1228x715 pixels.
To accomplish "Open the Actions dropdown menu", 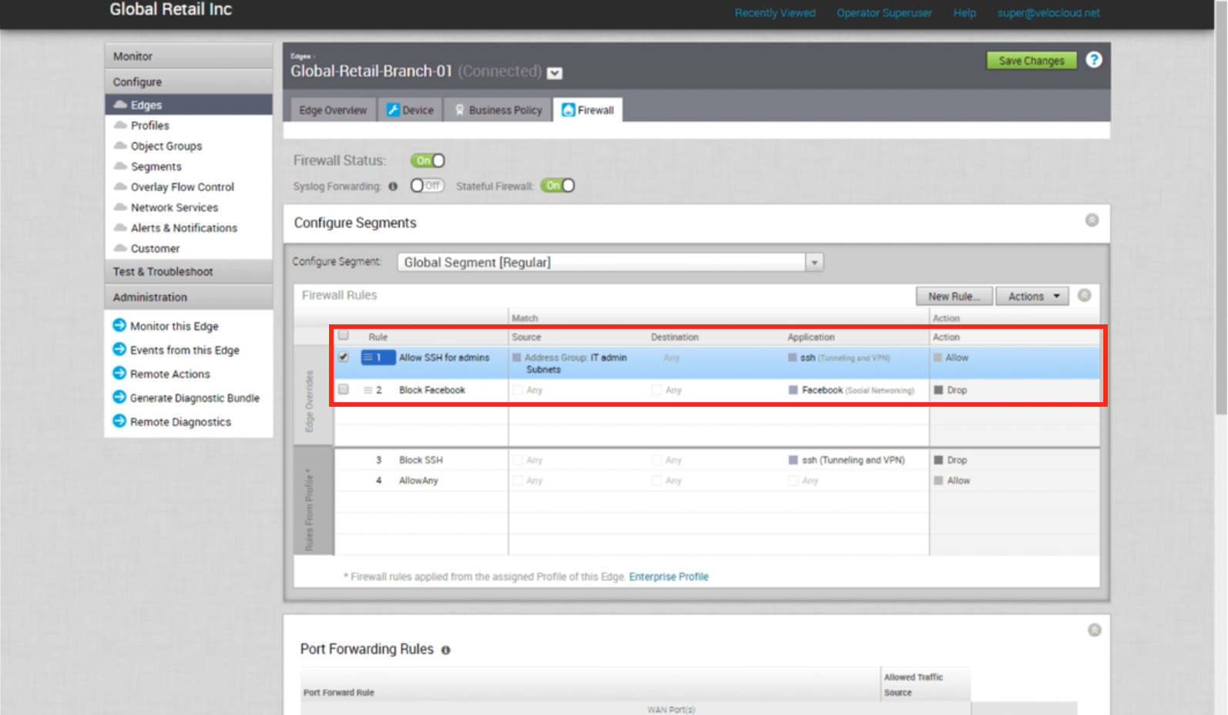I will 1032,297.
